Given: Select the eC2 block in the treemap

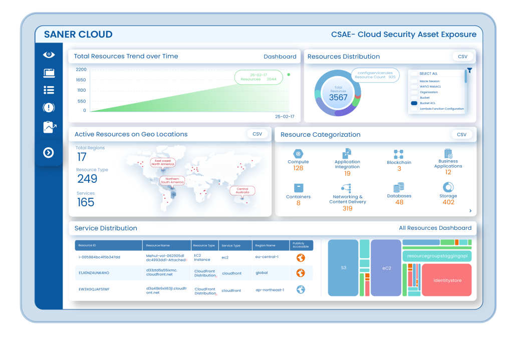Looking at the screenshot, I should tap(386, 268).
